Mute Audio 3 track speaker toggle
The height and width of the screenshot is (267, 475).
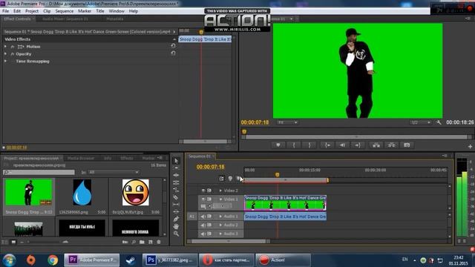click(x=203, y=234)
